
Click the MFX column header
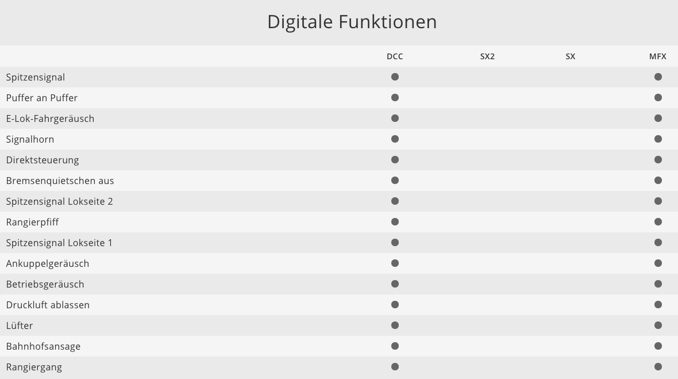[x=657, y=56]
